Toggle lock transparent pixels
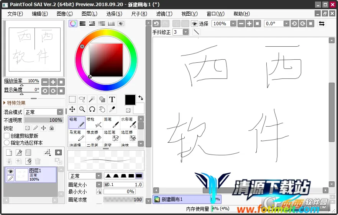 [27, 128]
